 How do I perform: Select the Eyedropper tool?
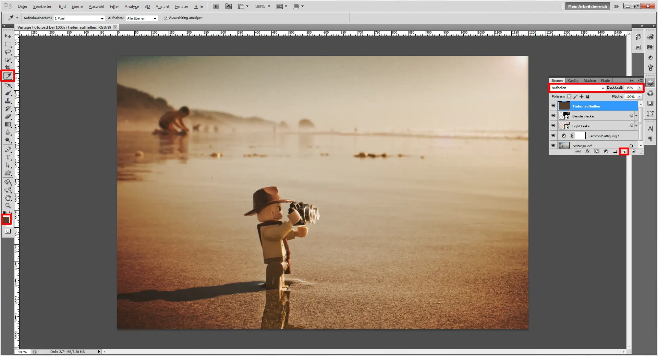click(x=8, y=76)
